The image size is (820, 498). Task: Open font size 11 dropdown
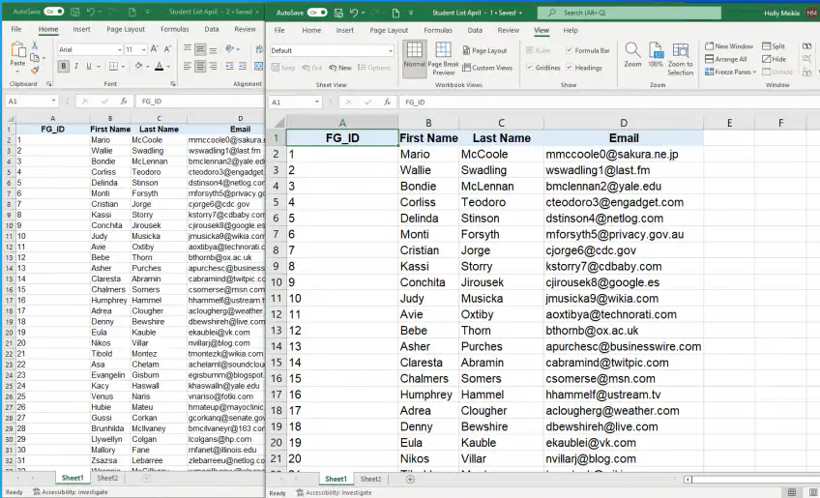144,49
